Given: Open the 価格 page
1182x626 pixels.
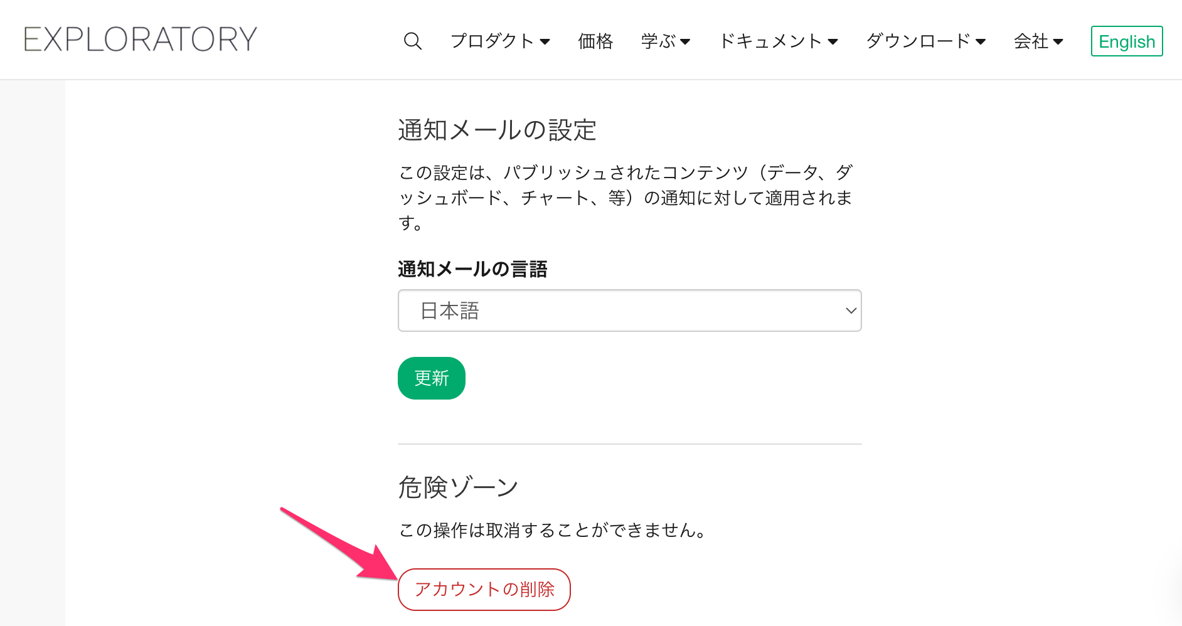Looking at the screenshot, I should 595,41.
